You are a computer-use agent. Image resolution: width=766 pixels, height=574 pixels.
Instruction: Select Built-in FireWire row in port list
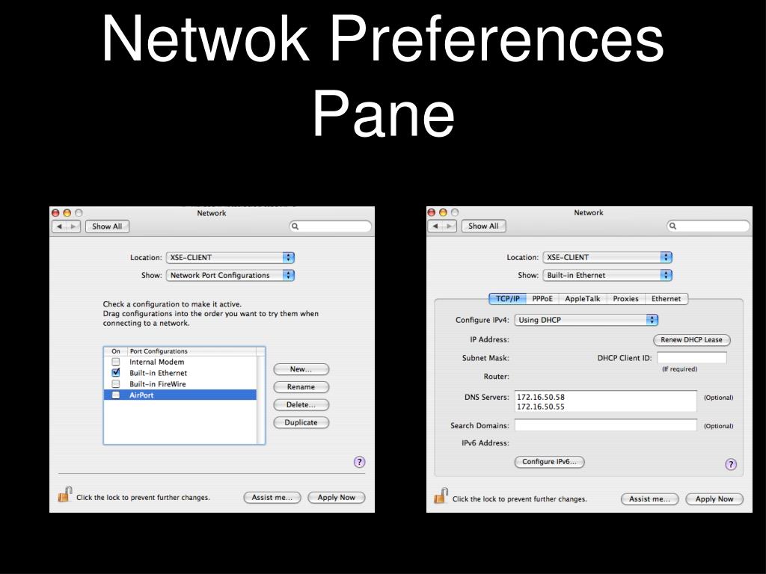[x=180, y=383]
